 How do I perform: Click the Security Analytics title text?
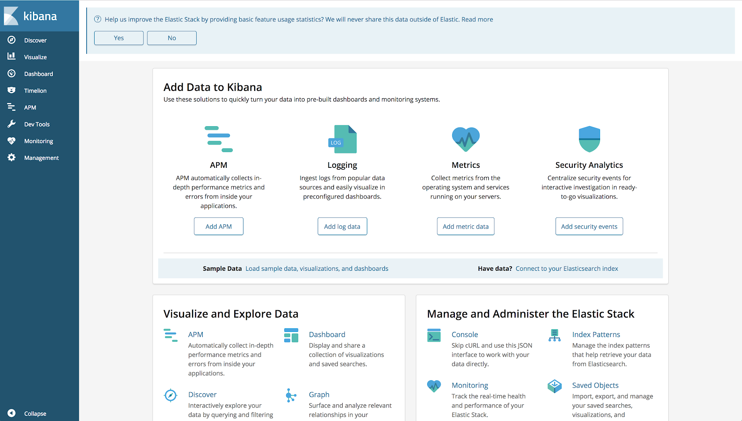(x=589, y=165)
